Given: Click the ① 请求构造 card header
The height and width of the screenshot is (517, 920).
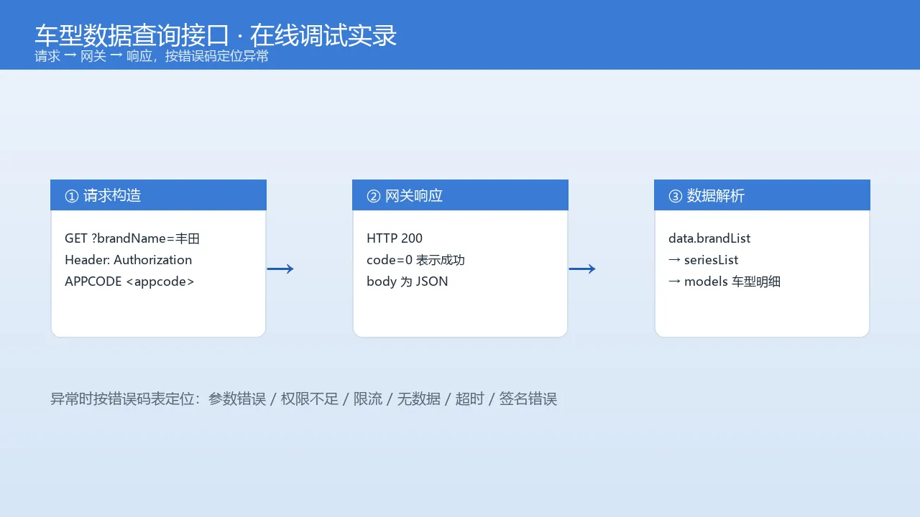Looking at the screenshot, I should (158, 195).
